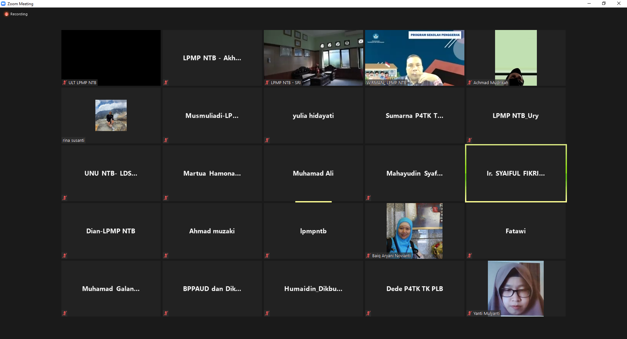Select the Sumarna P4TK participant tile
The height and width of the screenshot is (339, 627).
click(415, 115)
